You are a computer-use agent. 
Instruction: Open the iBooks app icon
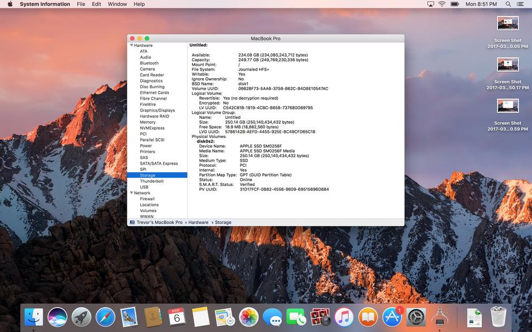coord(368,317)
